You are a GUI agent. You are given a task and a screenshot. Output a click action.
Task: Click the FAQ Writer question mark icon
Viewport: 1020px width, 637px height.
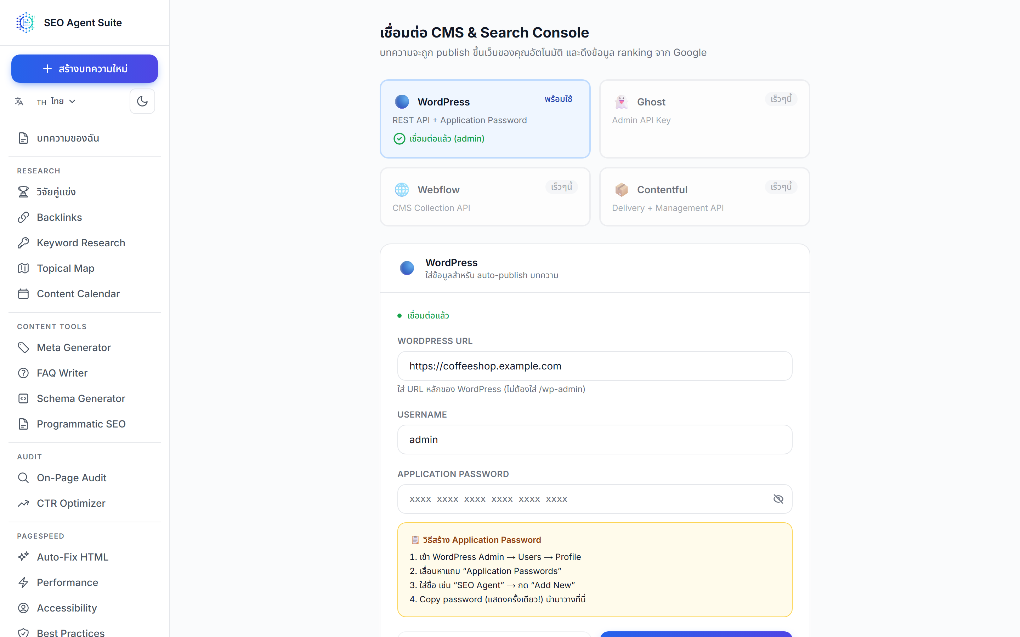click(x=24, y=373)
